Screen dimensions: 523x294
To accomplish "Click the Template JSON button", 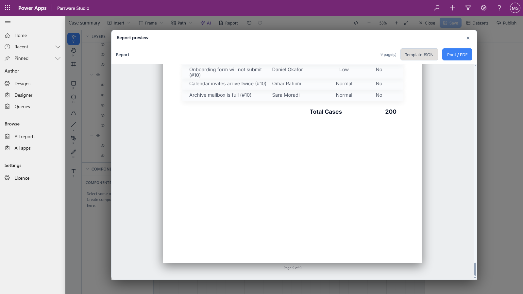I will pyautogui.click(x=419, y=55).
